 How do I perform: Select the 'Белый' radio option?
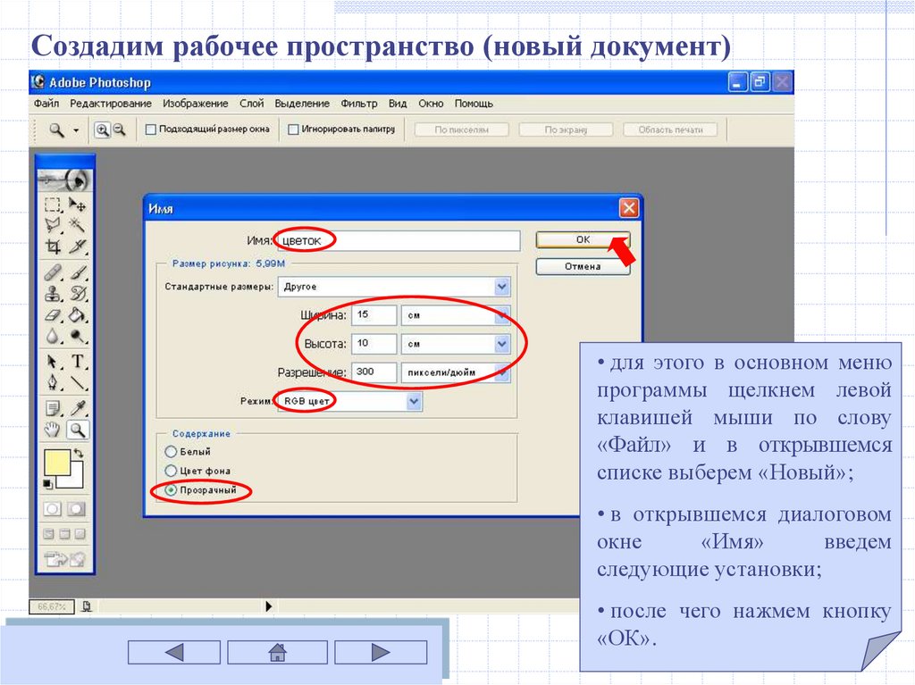(171, 452)
